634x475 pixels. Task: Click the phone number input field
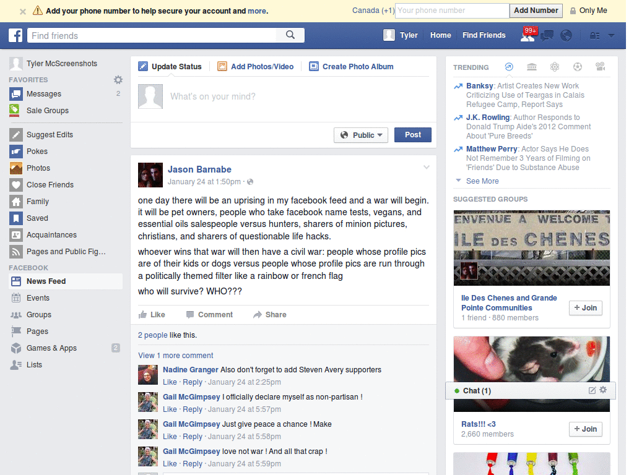[x=452, y=11]
